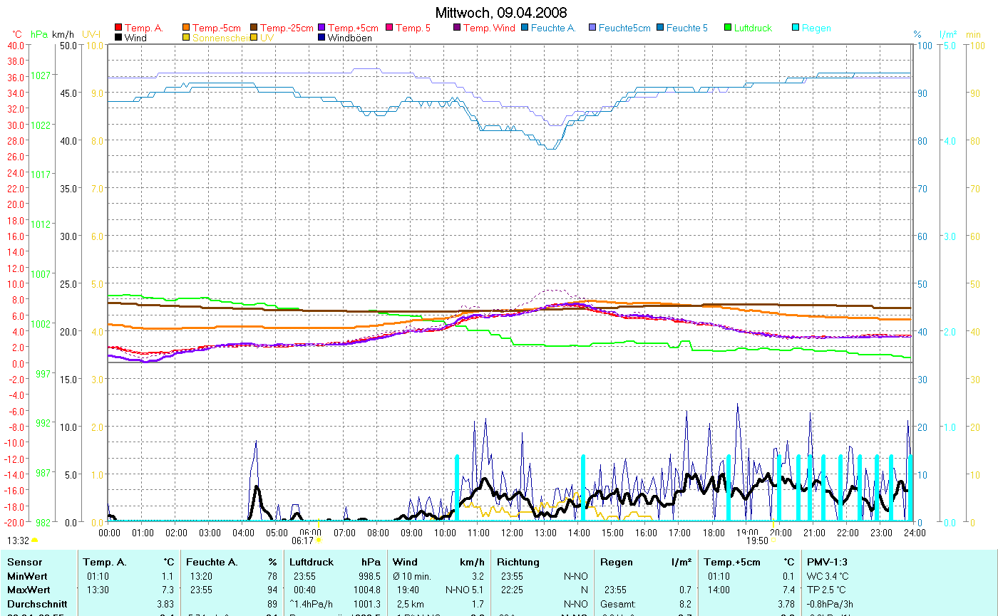This screenshot has width=998, height=616.
Task: Click the green Luftdruck legend square
Action: click(729, 28)
